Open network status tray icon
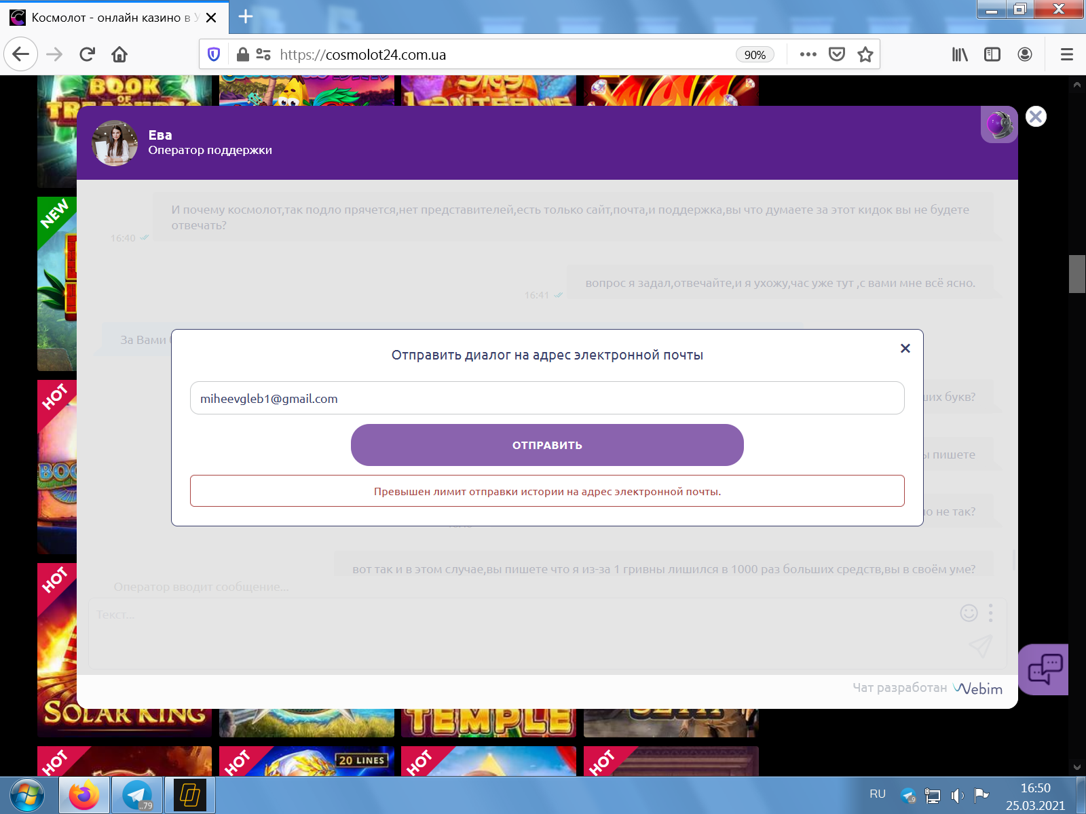This screenshot has height=814, width=1086. [933, 795]
